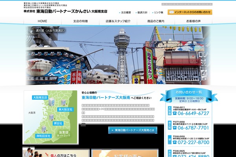Click the building icon above 堺支社
Image resolution: width=236 pixels, height=157 pixels.
click(52, 117)
